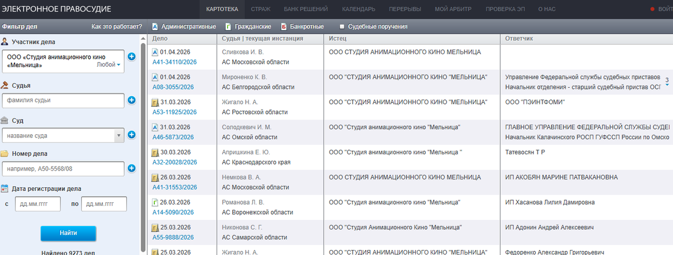The width and height of the screenshot is (673, 255).
Task: Open case A53-11925/2026
Action: coord(174,112)
